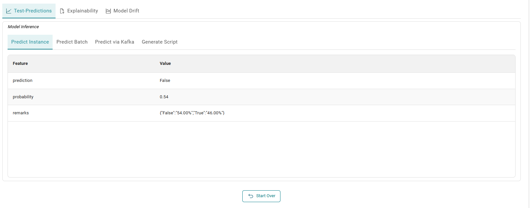Click the Value column header
The height and width of the screenshot is (208, 530).
click(x=165, y=63)
